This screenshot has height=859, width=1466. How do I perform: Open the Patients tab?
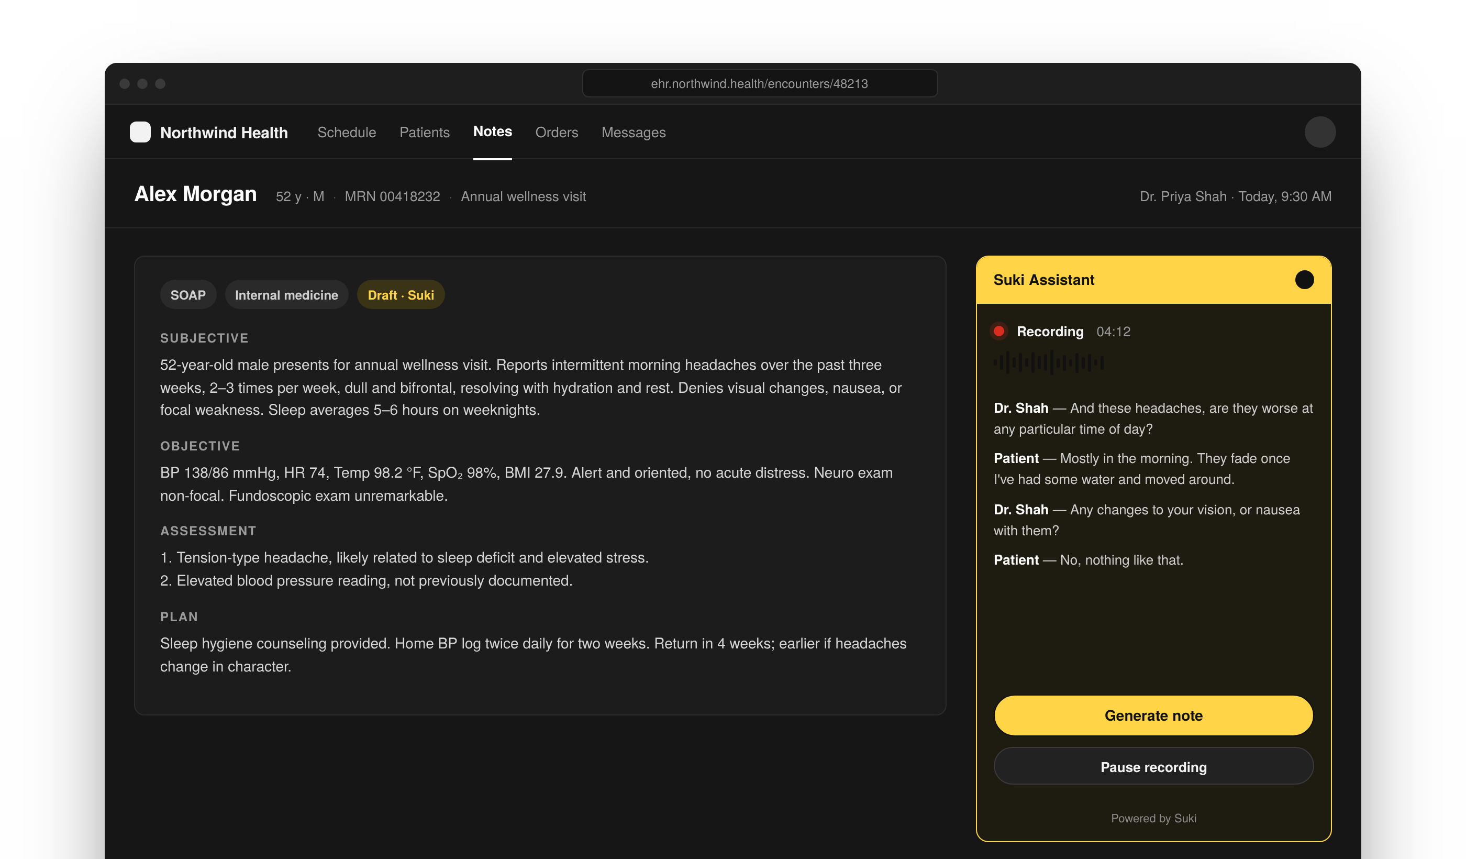tap(425, 132)
